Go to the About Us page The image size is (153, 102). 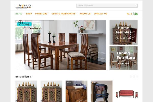(x=85, y=14)
